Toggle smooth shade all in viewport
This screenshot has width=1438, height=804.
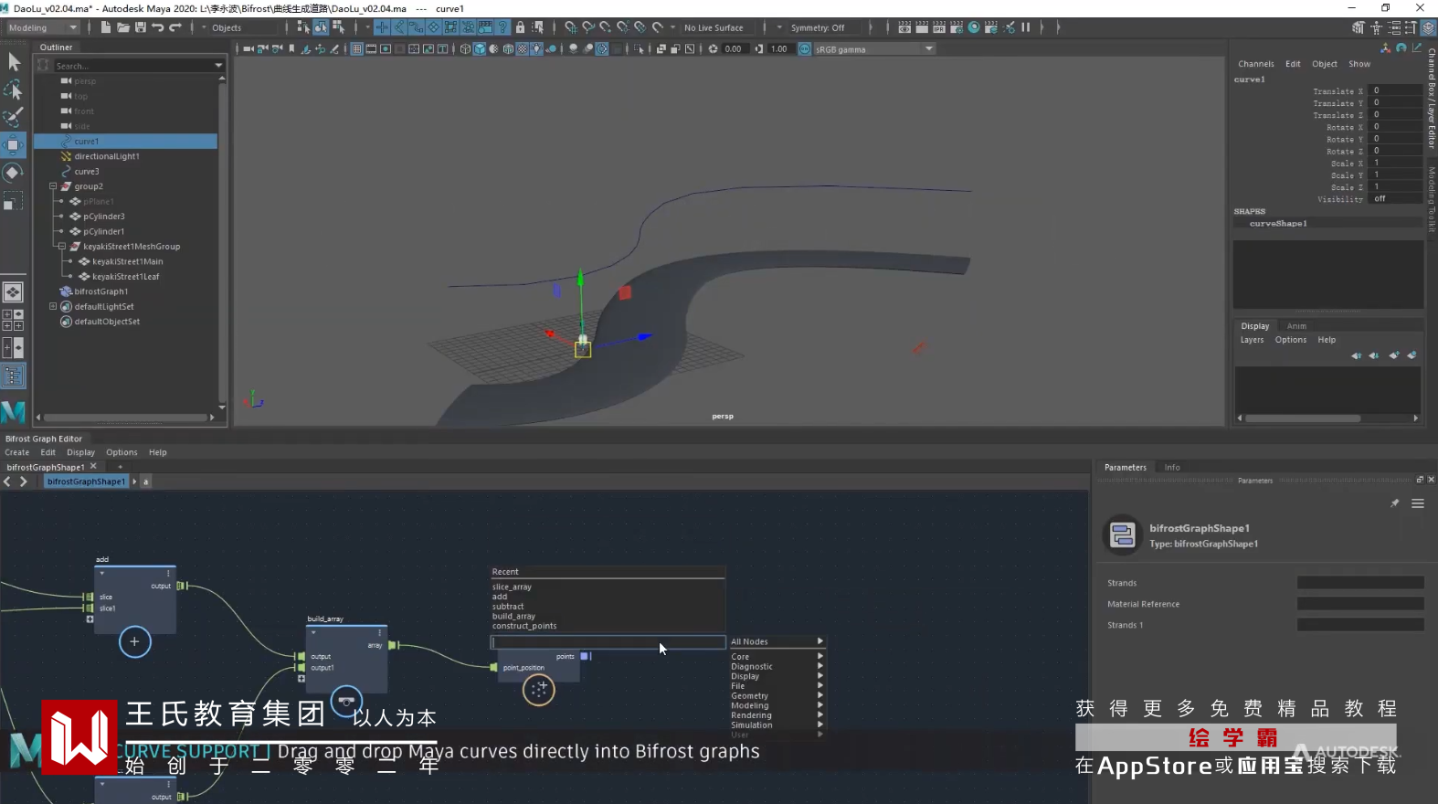(480, 49)
